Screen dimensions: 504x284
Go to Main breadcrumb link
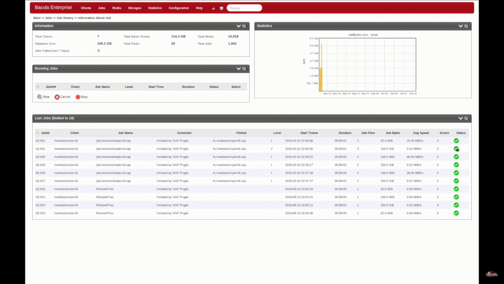coord(37,18)
